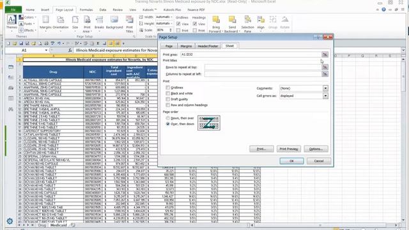Open the Breaks icon
Viewport: 409px width, 230px height.
coord(99,20)
